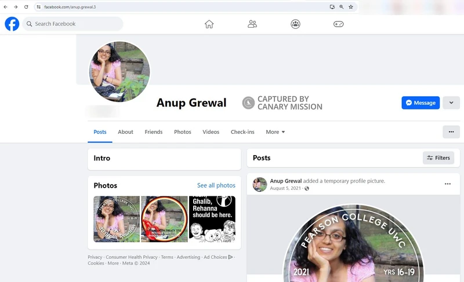Click the install app icon in address bar
Image resolution: width=464 pixels, height=282 pixels.
point(332,7)
